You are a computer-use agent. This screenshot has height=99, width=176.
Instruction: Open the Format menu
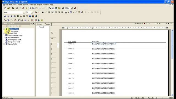[26, 5]
